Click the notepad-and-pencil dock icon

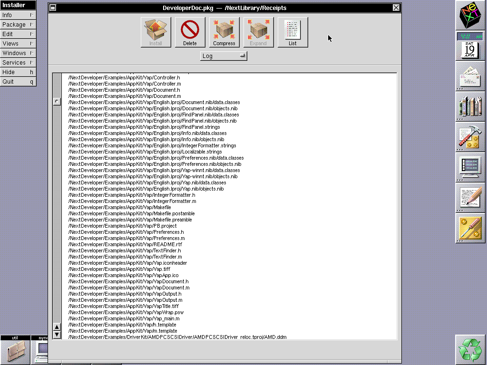pyautogui.click(x=470, y=198)
